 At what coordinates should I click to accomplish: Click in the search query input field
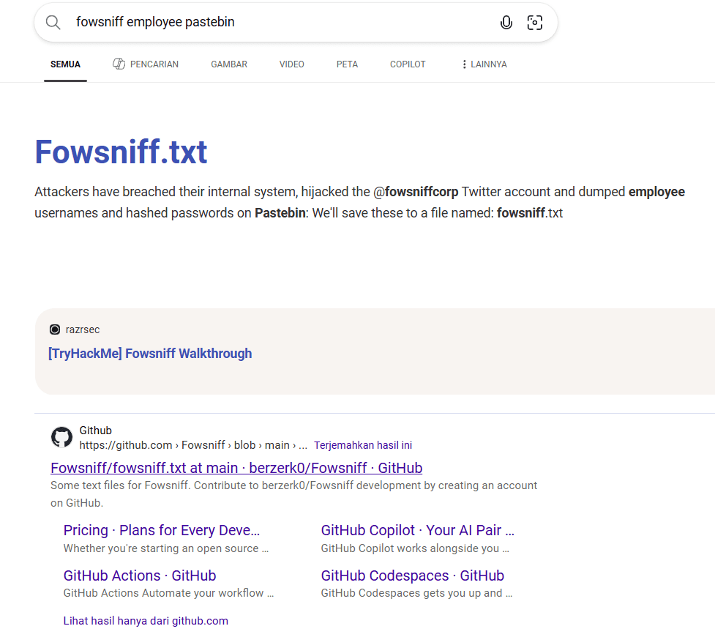coord(278,22)
